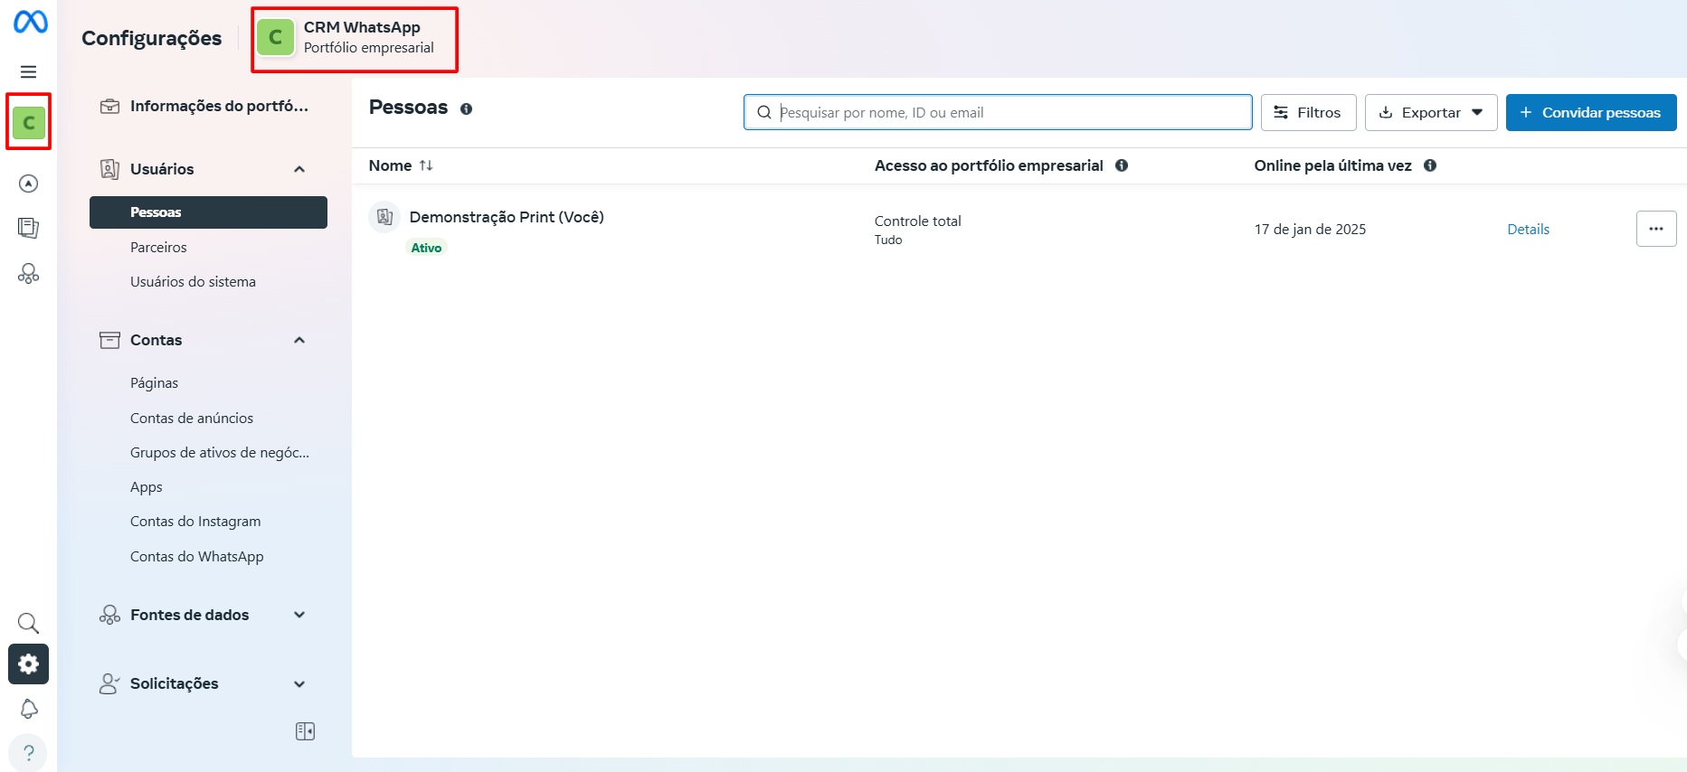Open Contas do WhatsApp menu item
The width and height of the screenshot is (1687, 772).
pos(196,557)
